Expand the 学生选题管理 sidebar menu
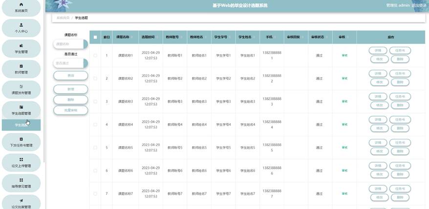429x209 pixels. click(x=21, y=110)
